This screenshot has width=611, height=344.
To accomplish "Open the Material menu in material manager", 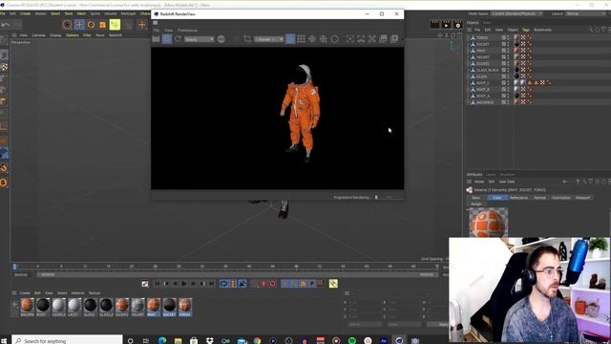I will 77,293.
